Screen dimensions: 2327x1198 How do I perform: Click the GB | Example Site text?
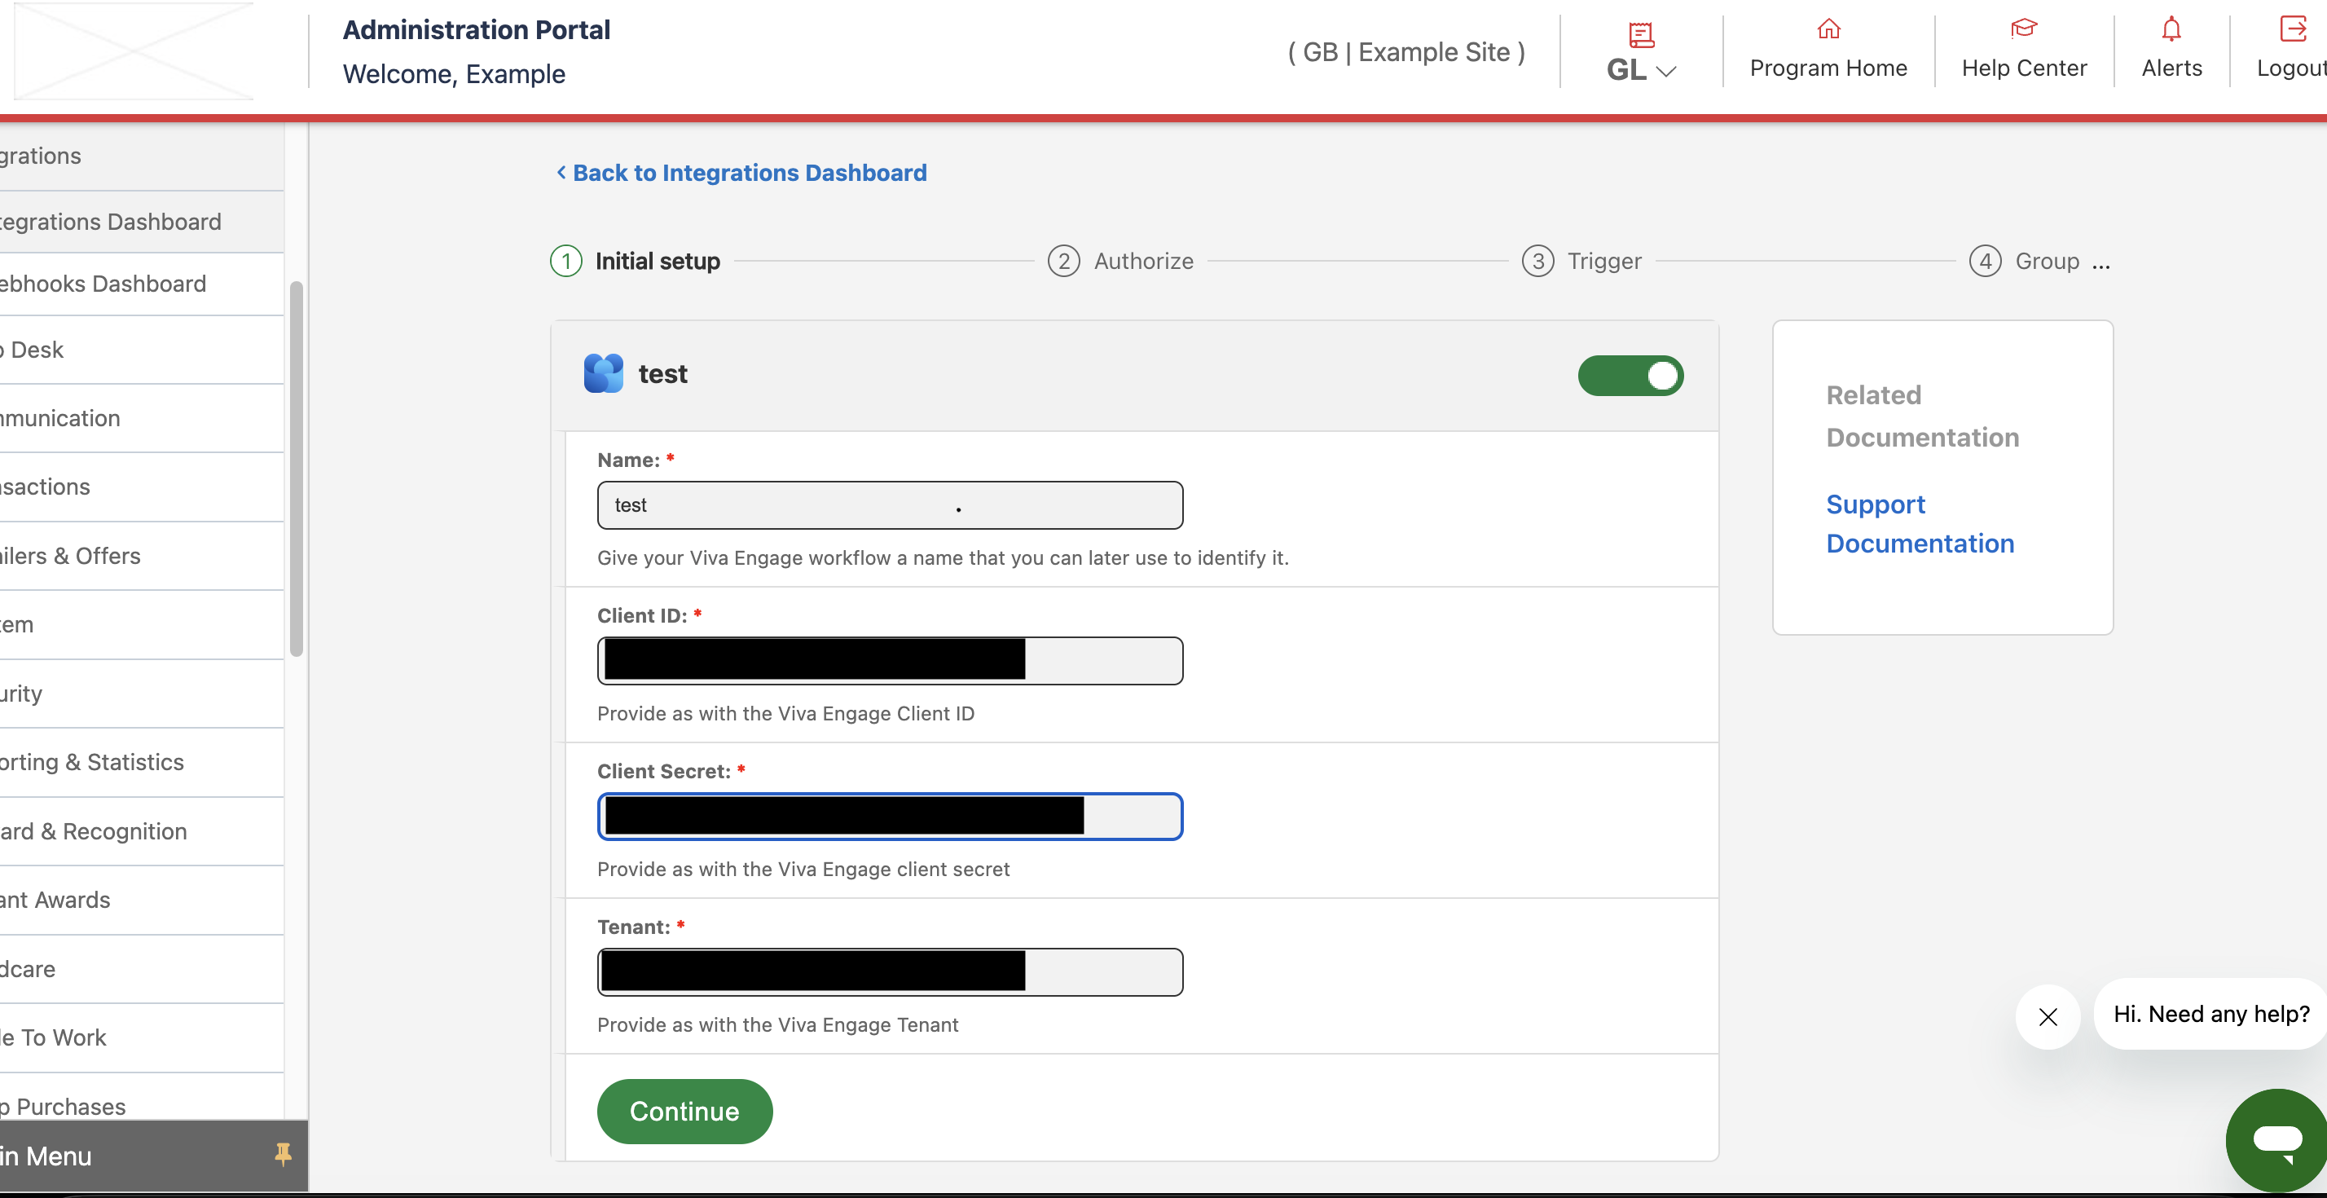pyautogui.click(x=1406, y=52)
